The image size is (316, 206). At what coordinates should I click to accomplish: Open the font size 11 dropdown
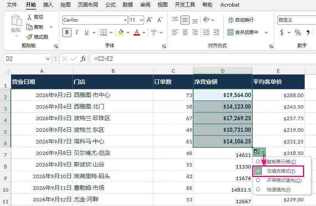point(141,20)
